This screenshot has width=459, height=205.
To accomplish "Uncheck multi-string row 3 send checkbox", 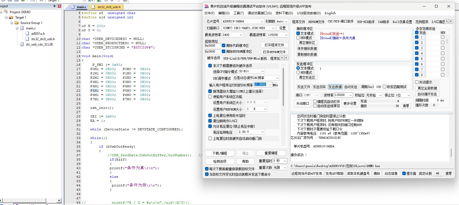I will 417,48.
